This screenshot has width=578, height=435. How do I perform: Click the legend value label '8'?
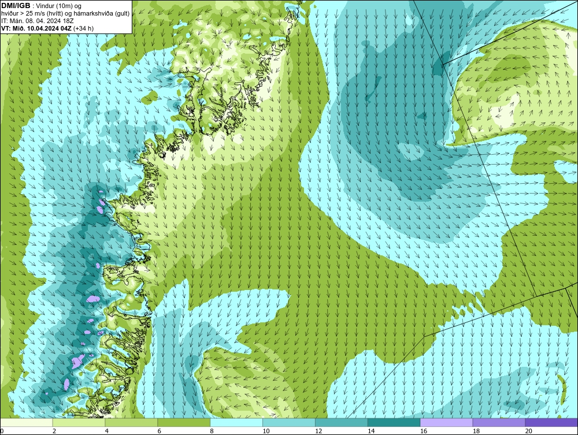click(x=212, y=431)
